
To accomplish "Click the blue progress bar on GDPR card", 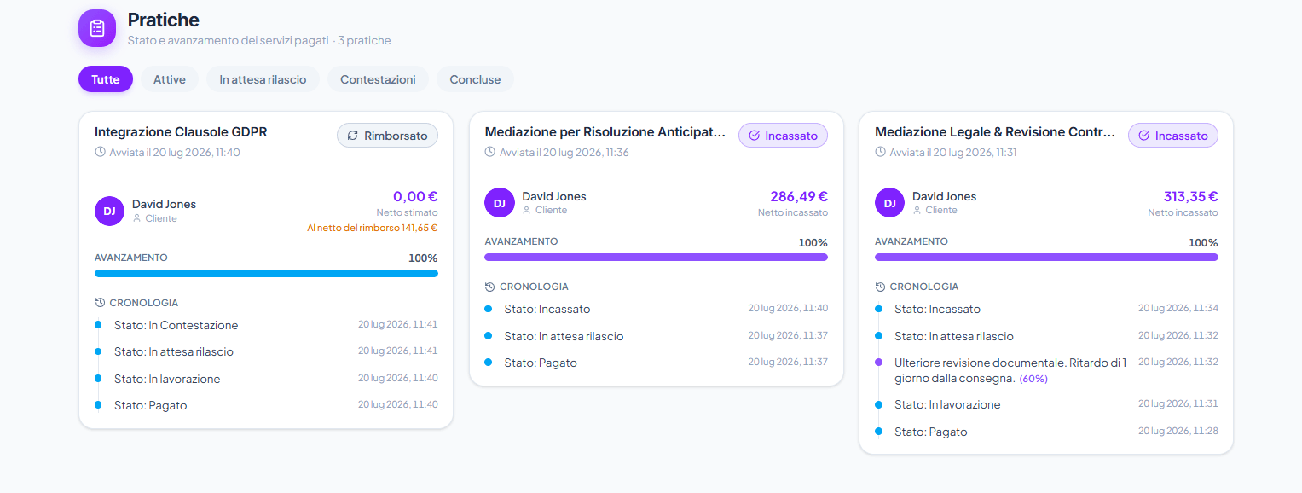I will click(266, 274).
